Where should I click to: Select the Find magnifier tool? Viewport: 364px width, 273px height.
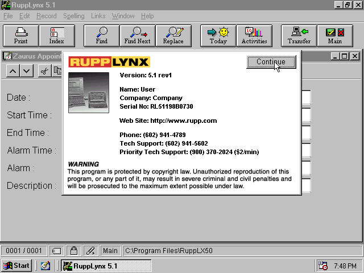102,36
